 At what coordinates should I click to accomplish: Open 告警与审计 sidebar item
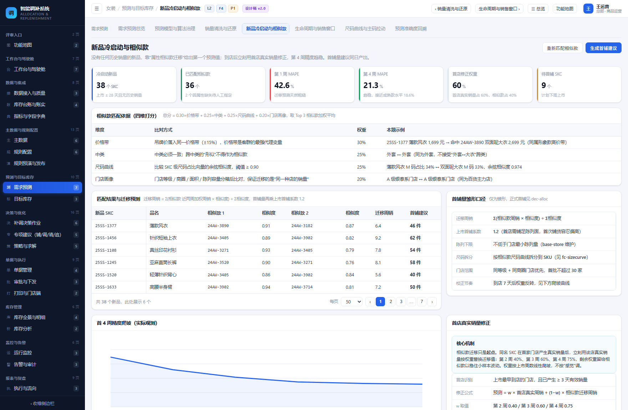click(42, 365)
